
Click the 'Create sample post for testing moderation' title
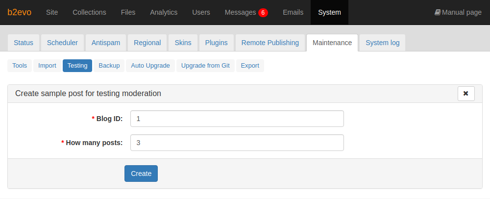click(x=88, y=94)
